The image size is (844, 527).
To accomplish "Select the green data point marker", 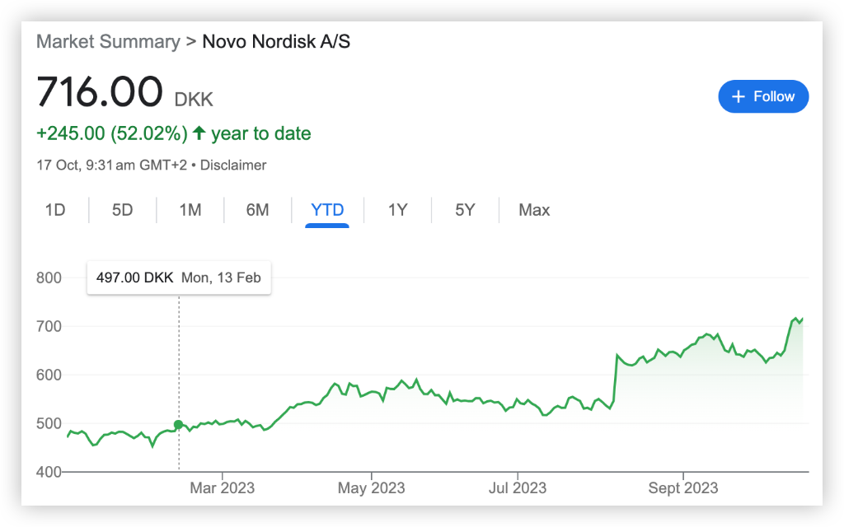I will pyautogui.click(x=179, y=425).
